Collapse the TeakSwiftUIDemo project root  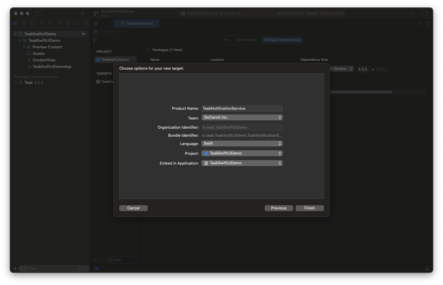coord(16,34)
